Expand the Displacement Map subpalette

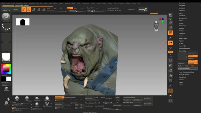(184, 49)
